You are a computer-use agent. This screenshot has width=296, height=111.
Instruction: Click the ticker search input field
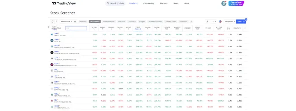pyautogui.click(x=76, y=28)
